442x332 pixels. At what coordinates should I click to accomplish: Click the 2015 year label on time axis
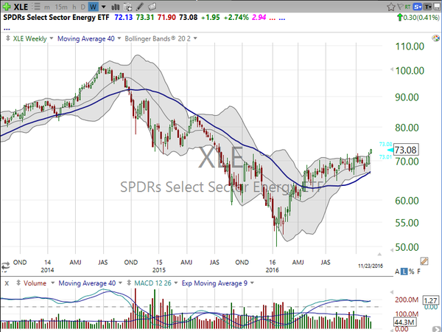click(159, 270)
